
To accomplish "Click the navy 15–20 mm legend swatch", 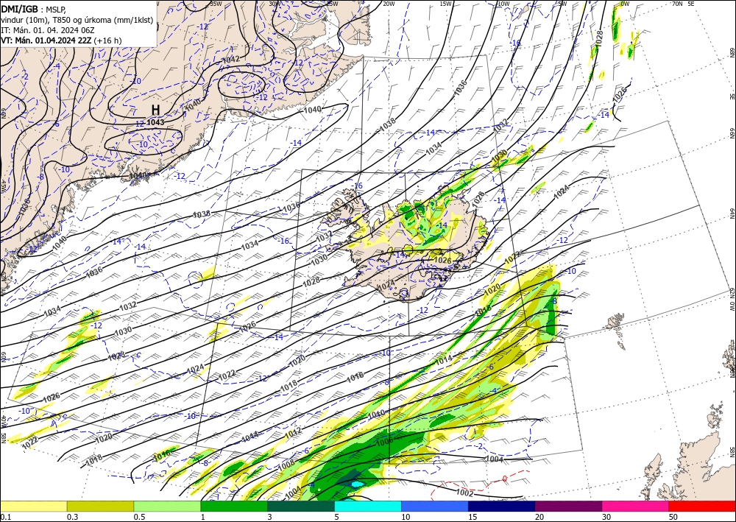I will tap(502, 506).
